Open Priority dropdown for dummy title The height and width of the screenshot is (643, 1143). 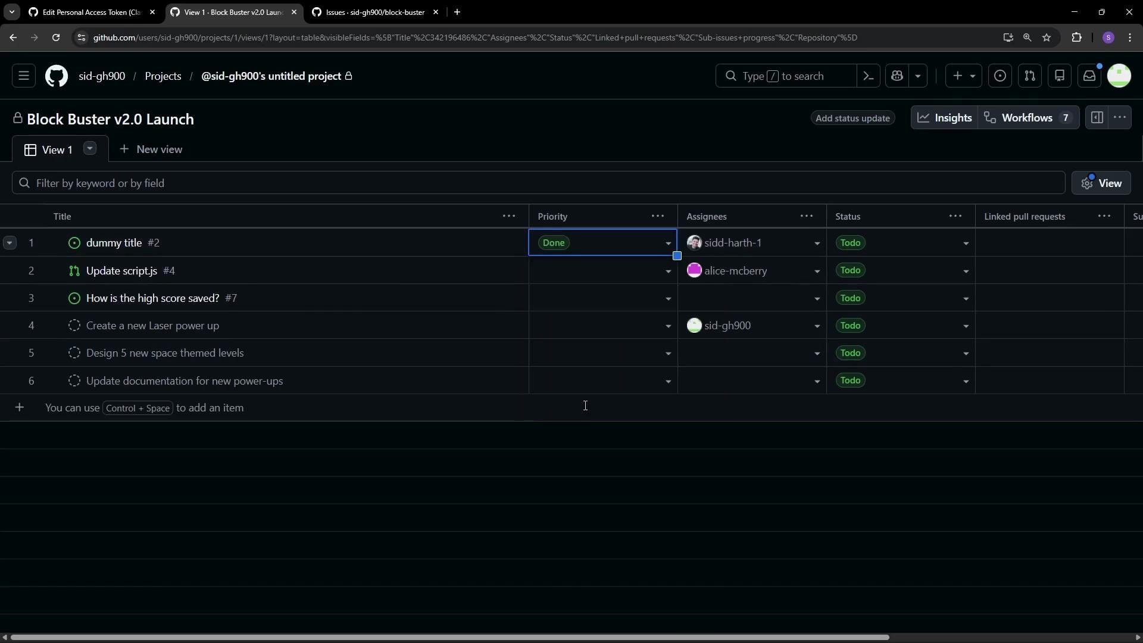point(668,244)
